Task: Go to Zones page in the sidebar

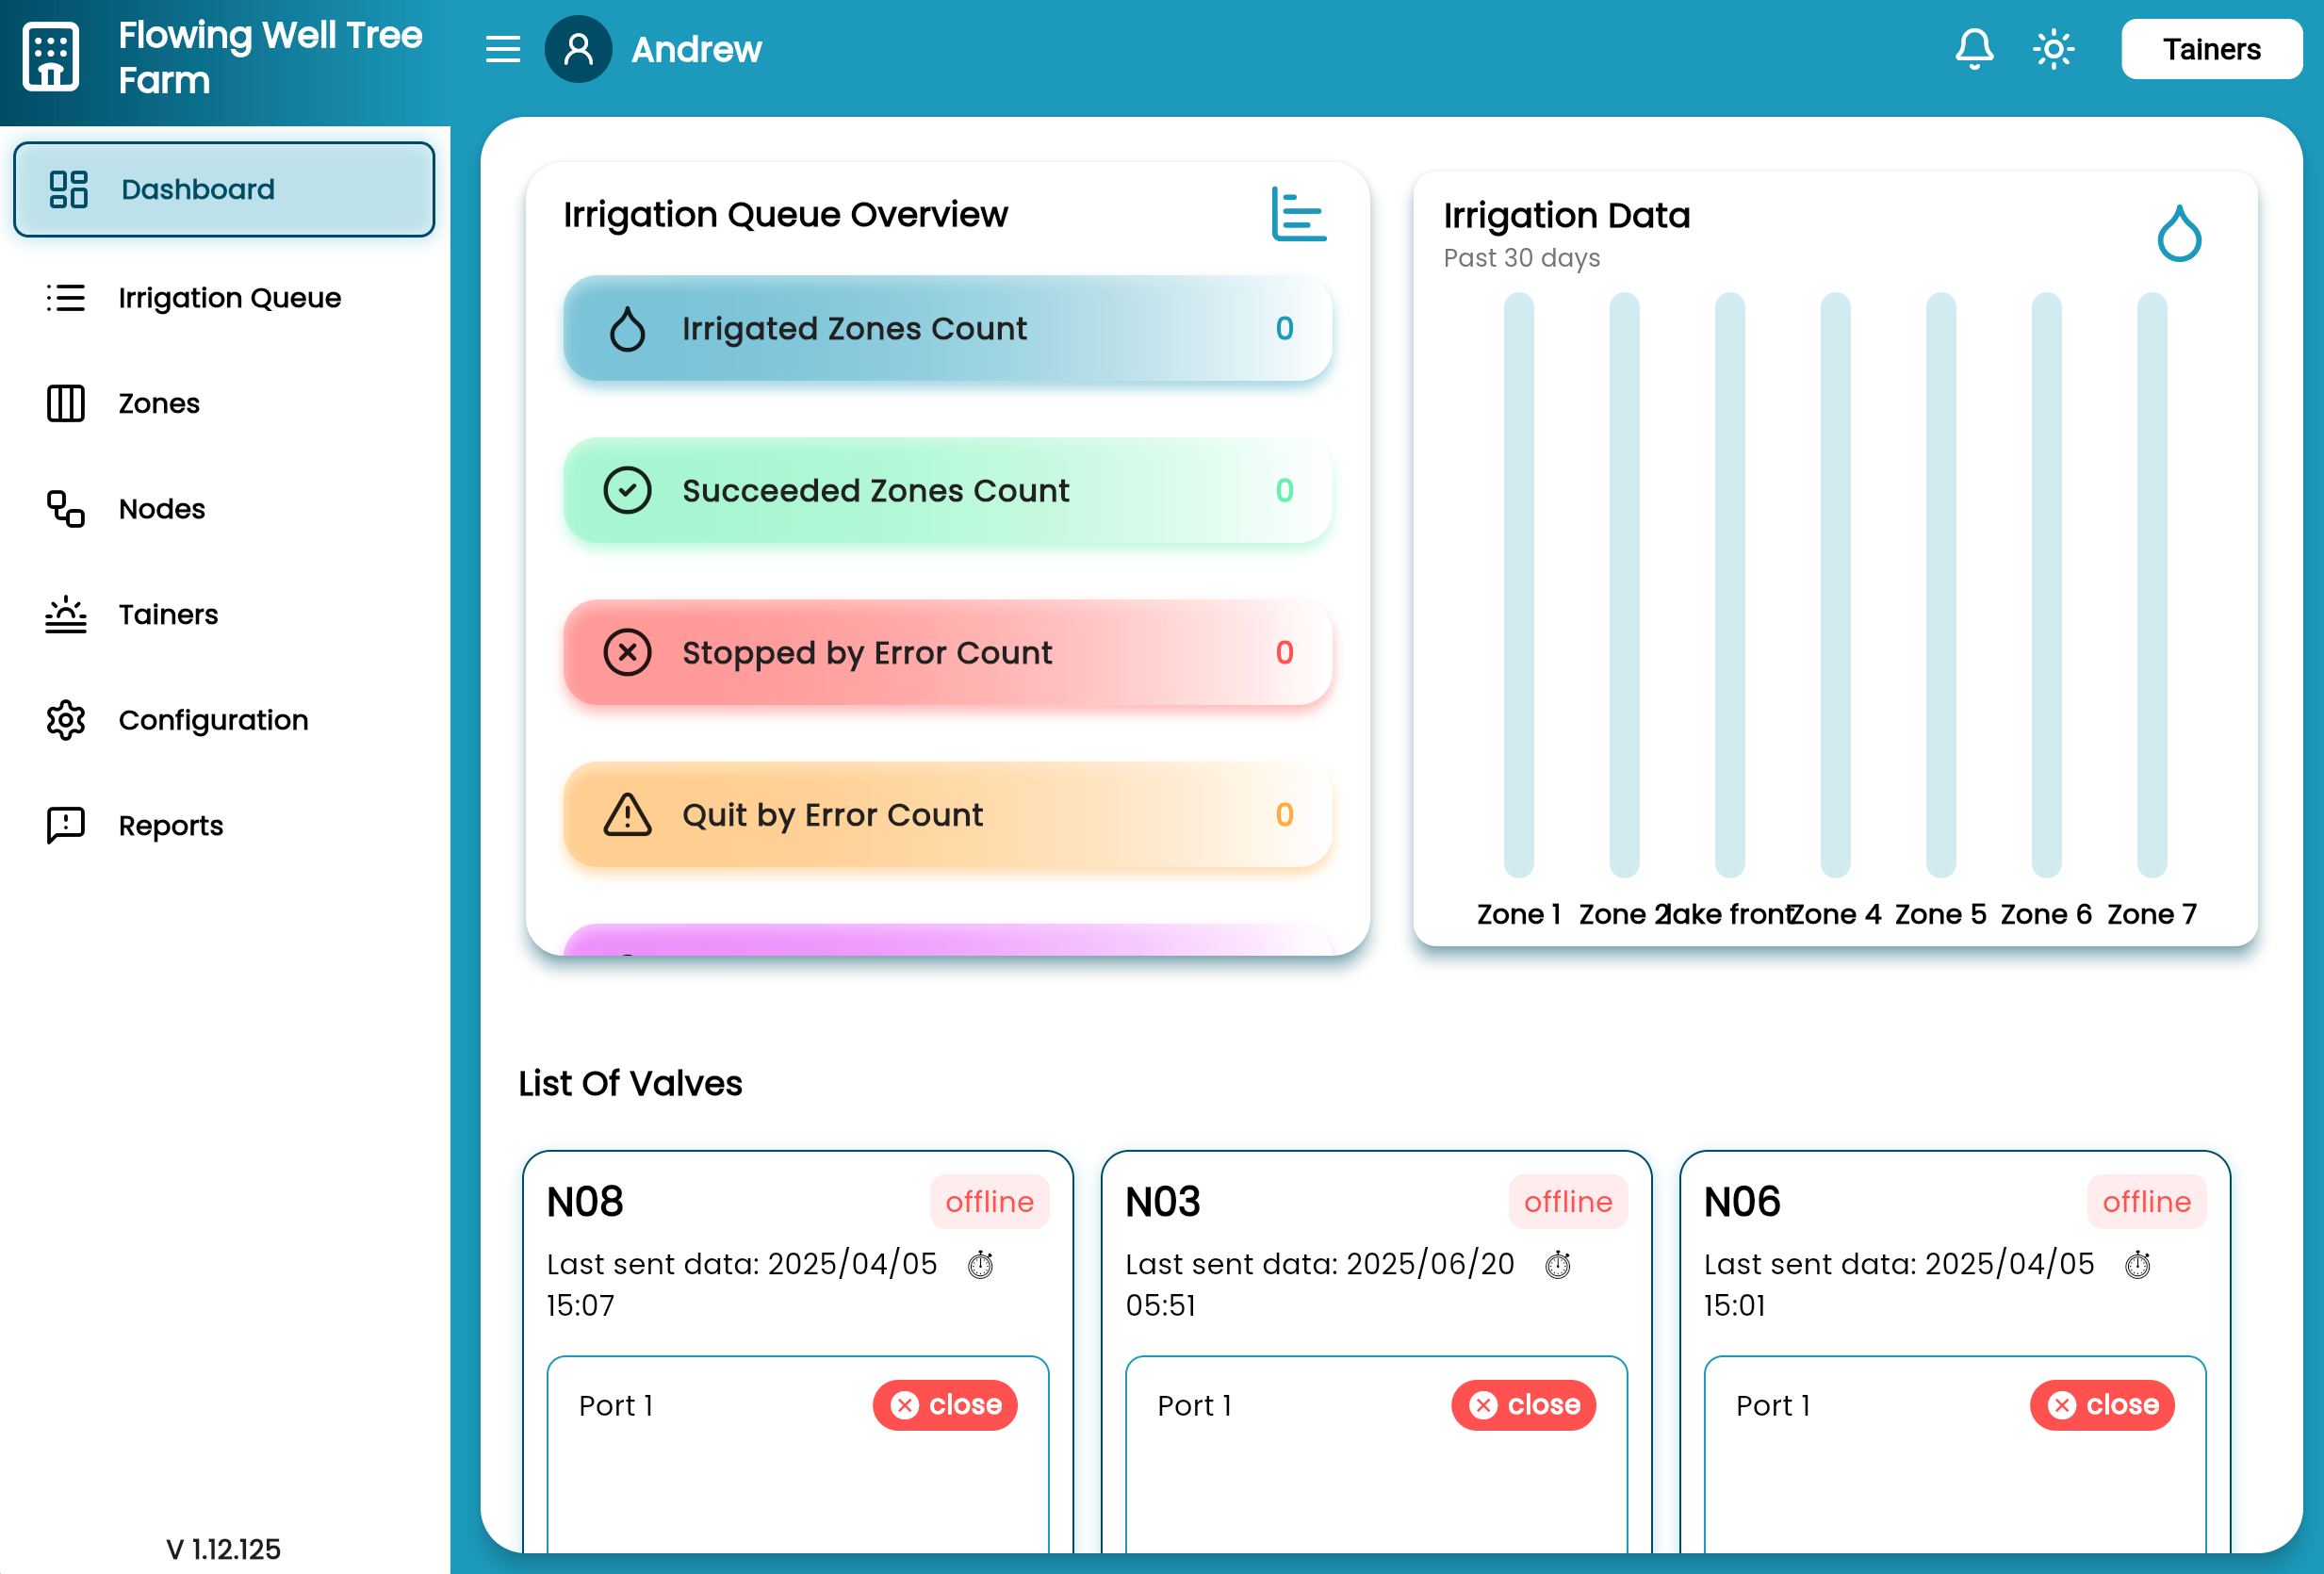Action: [159, 403]
